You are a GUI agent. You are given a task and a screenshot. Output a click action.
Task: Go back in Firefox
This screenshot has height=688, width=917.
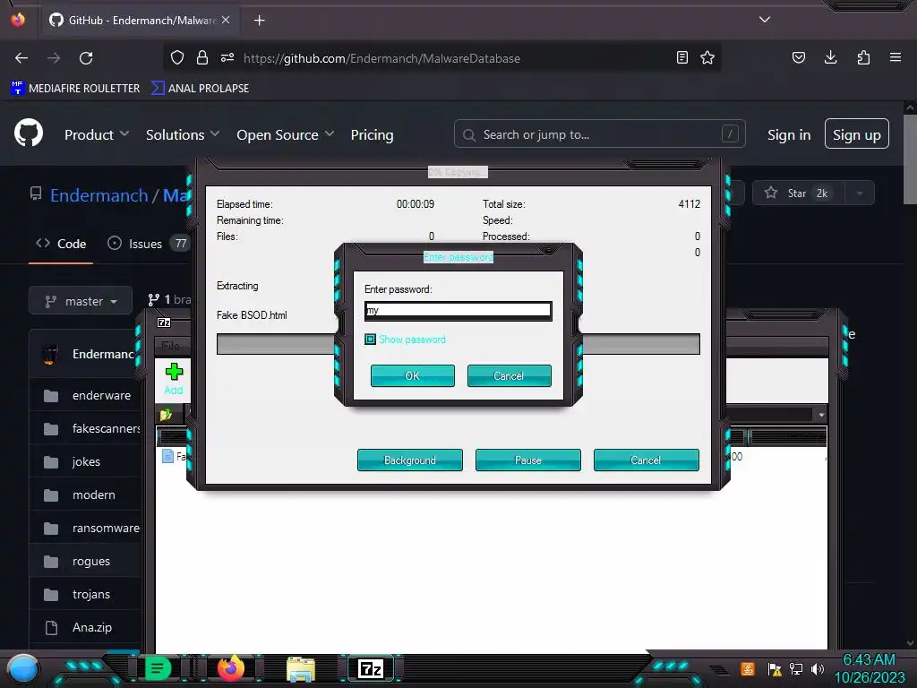[21, 58]
